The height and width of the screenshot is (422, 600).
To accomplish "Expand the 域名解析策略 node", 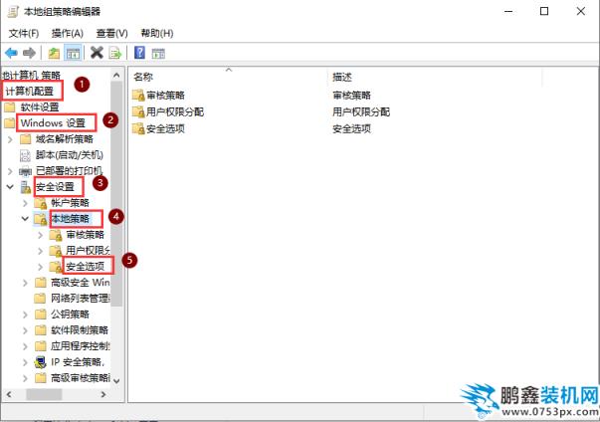I will (x=10, y=139).
